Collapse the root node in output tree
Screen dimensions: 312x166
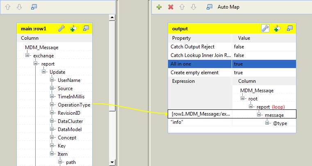[243, 98]
